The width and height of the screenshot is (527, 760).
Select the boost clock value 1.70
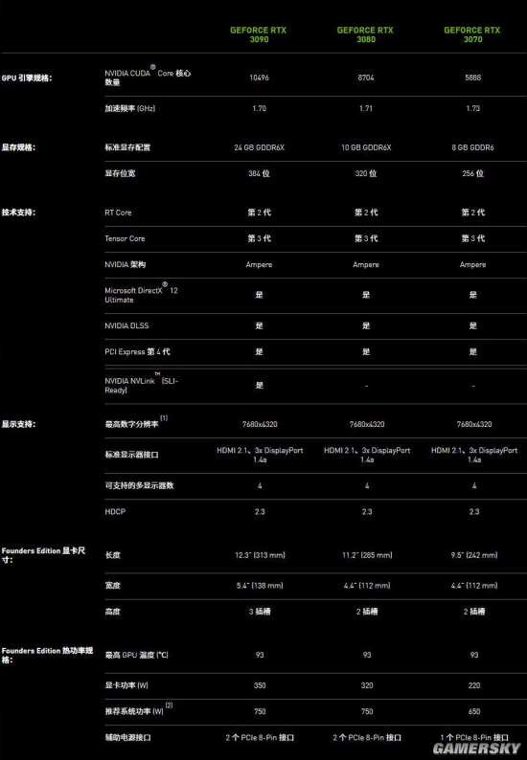pyautogui.click(x=259, y=108)
